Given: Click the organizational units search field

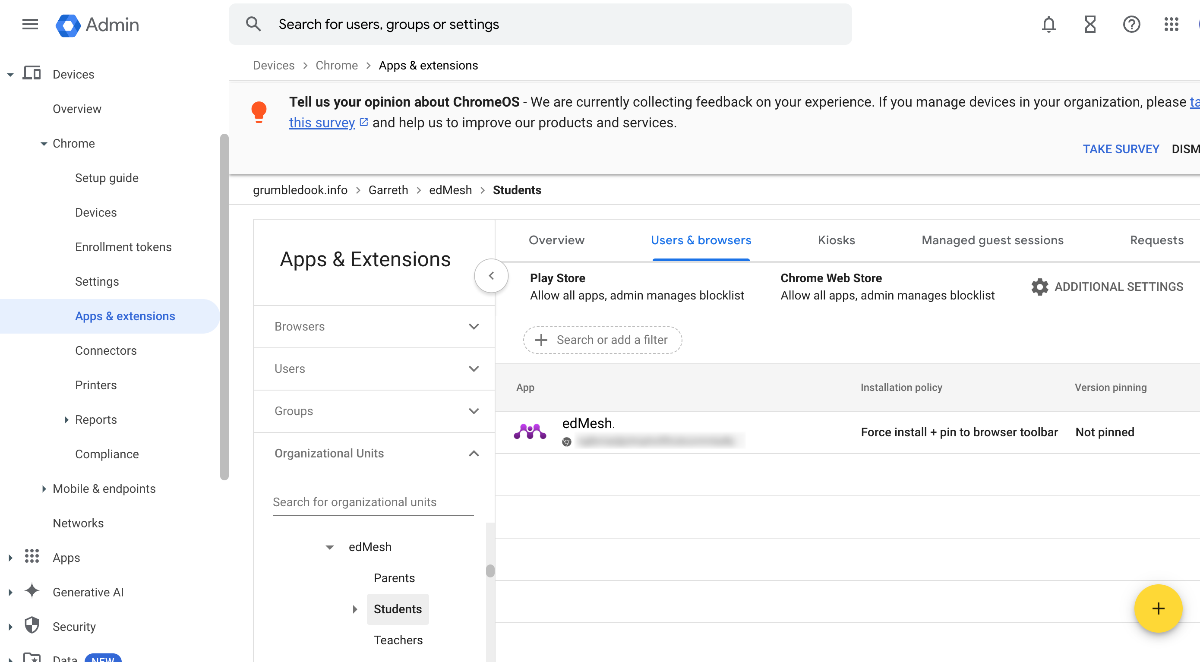Looking at the screenshot, I should (373, 502).
